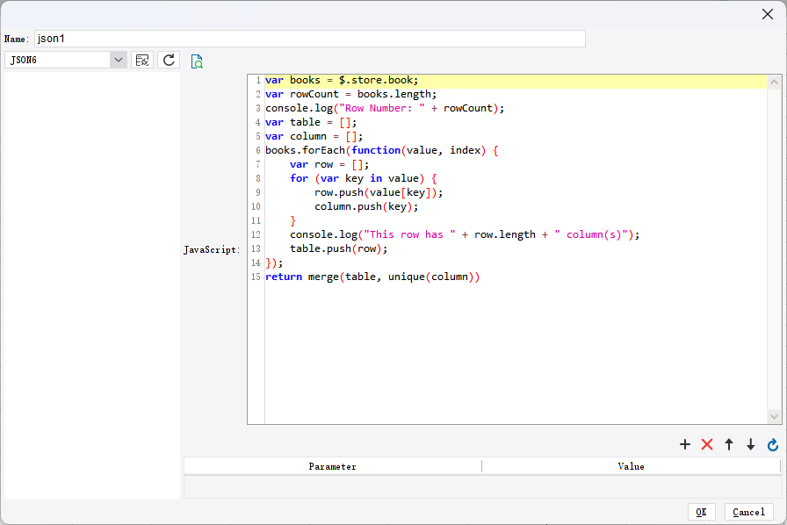The width and height of the screenshot is (787, 525).
Task: Click the refresh icon next to the JSON6 dropdown
Action: click(170, 60)
